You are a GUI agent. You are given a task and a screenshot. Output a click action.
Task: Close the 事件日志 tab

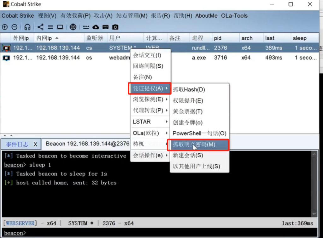point(35,144)
